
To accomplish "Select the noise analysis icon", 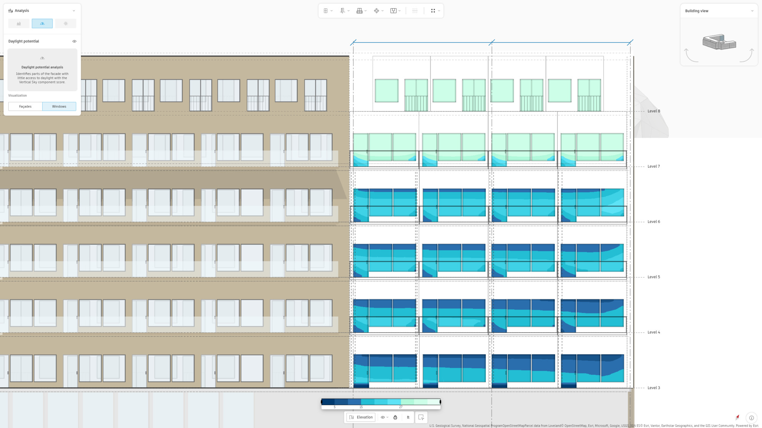I will click(x=18, y=24).
